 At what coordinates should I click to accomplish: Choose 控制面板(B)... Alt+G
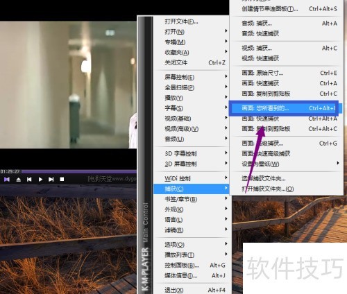[x=192, y=265]
